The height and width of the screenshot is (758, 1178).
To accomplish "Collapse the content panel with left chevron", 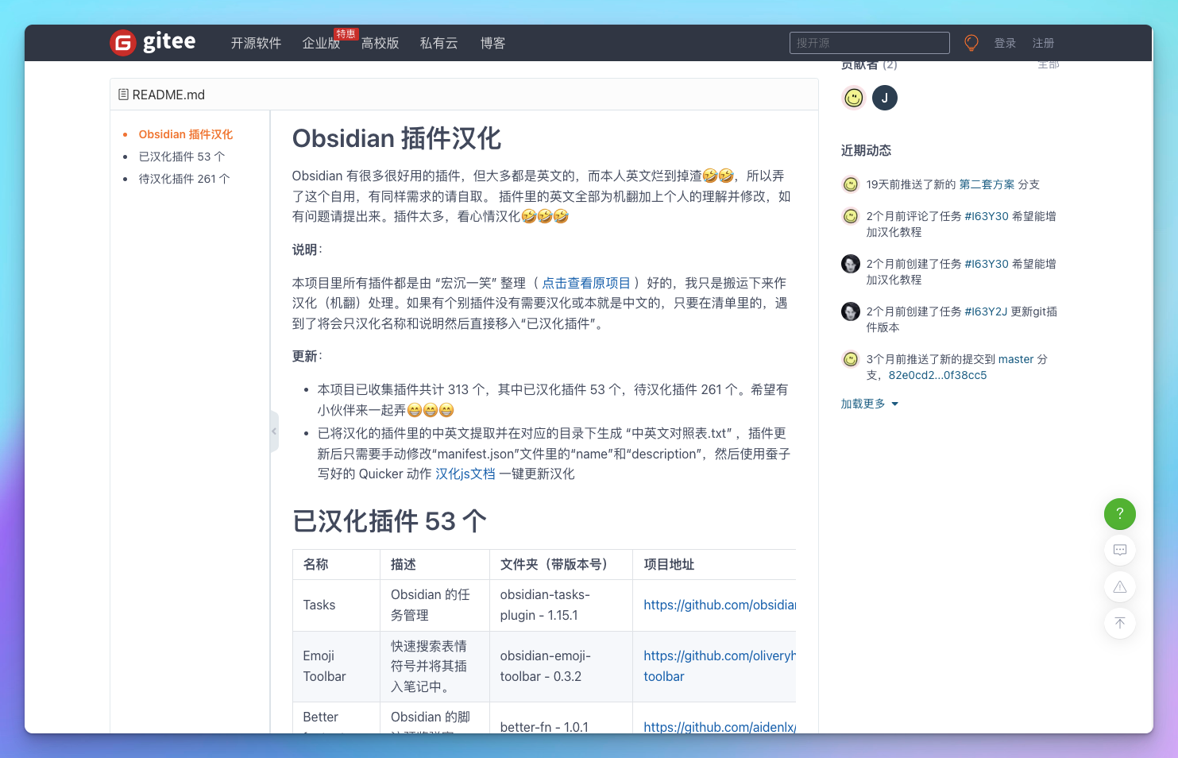I will coord(274,431).
